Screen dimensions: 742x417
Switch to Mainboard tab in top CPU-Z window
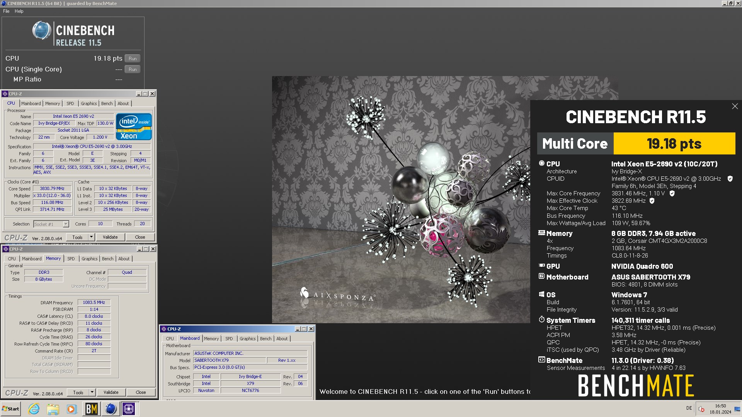click(x=31, y=103)
